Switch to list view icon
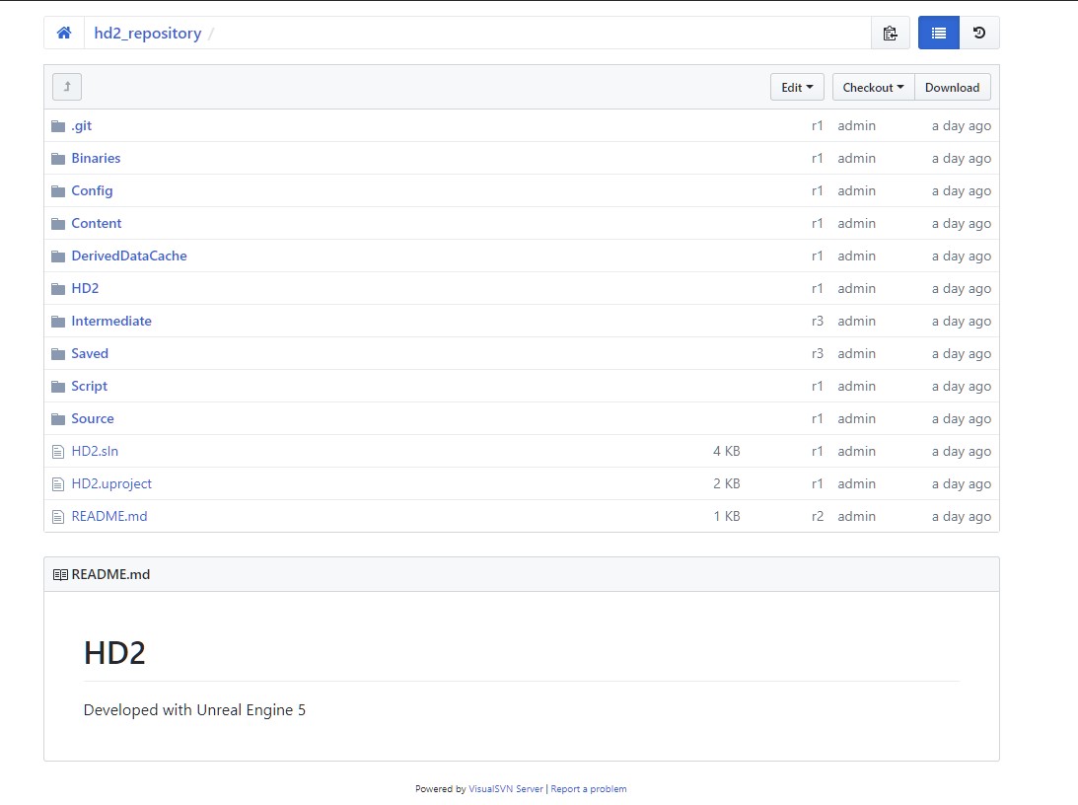The width and height of the screenshot is (1078, 805). coord(938,34)
